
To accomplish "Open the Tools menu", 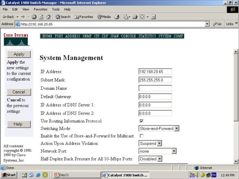I will pyautogui.click(x=56, y=9).
